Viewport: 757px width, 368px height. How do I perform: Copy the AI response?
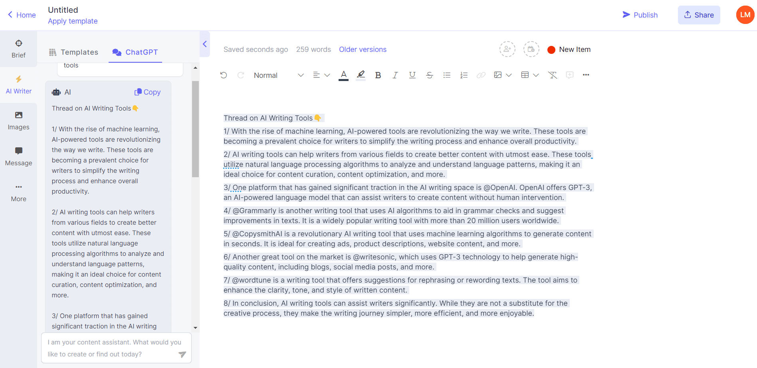coord(147,92)
